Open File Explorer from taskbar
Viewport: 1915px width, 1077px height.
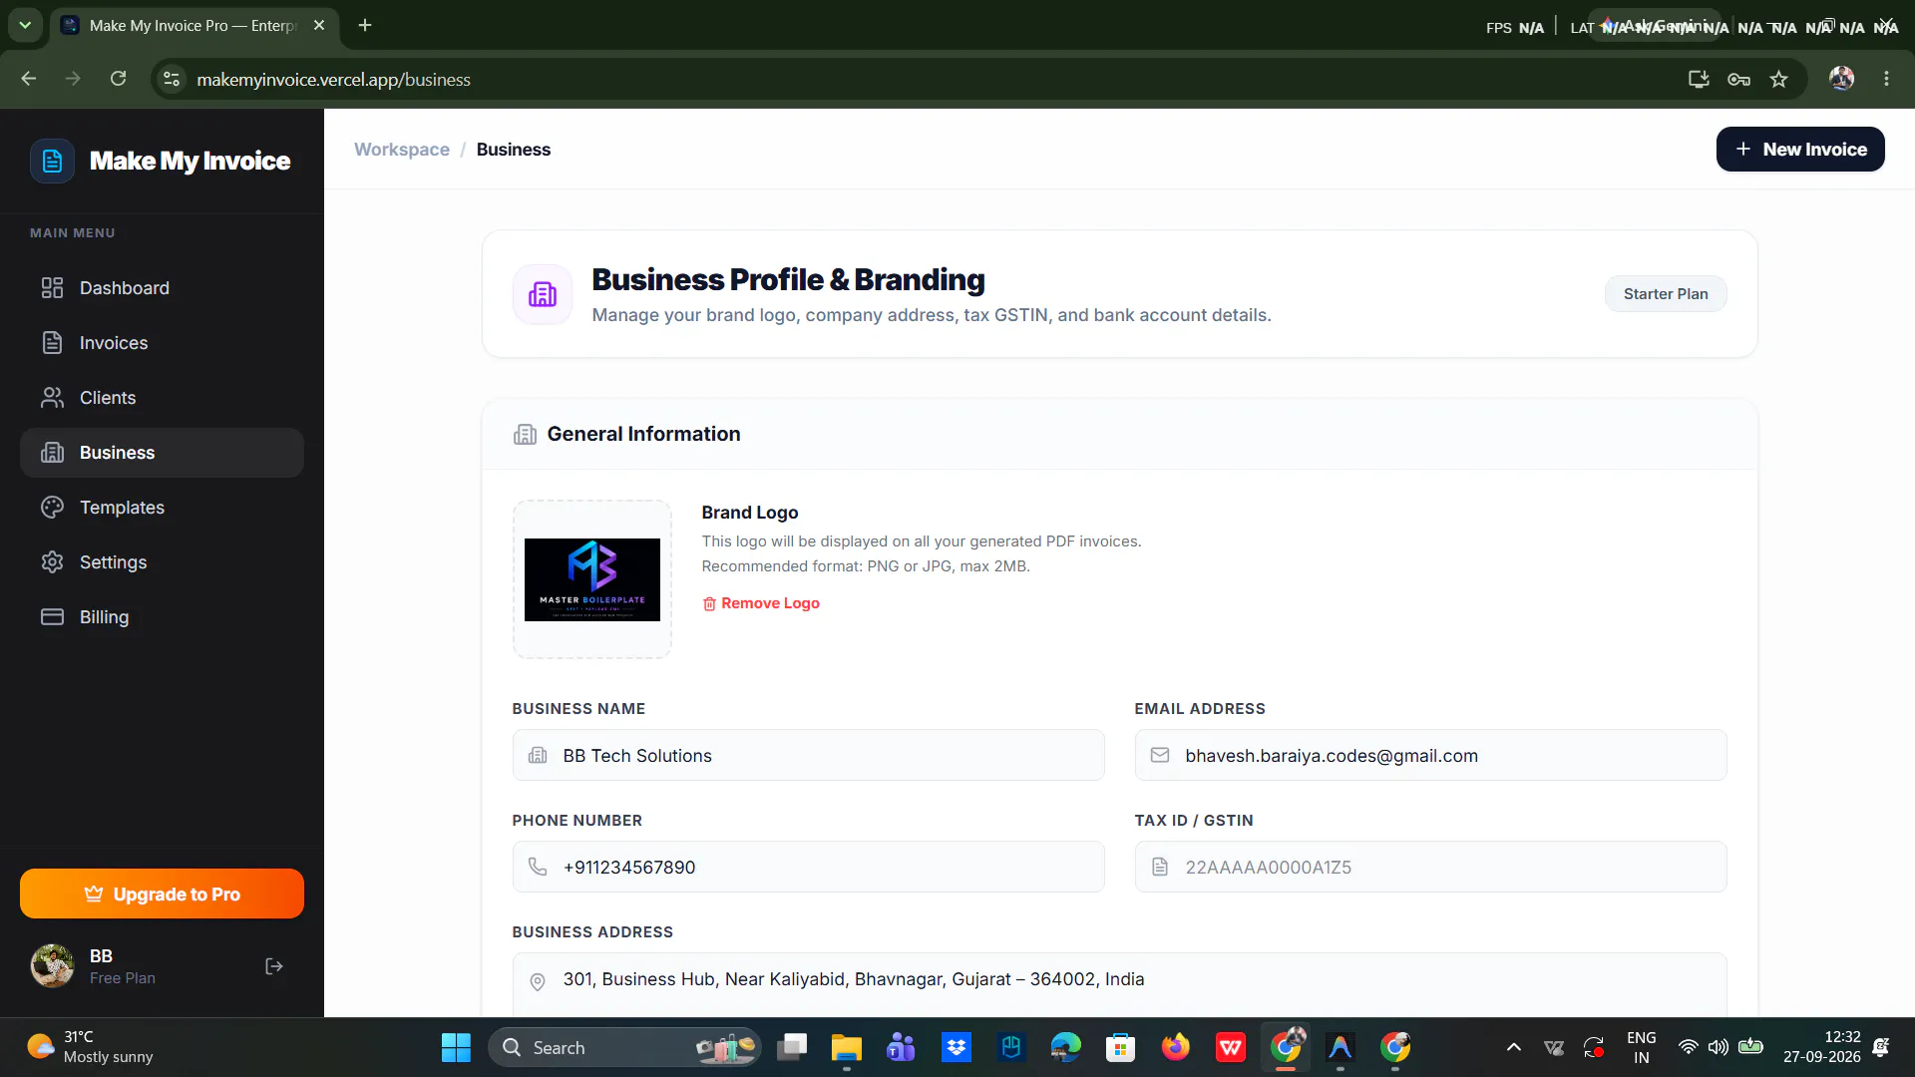click(846, 1047)
